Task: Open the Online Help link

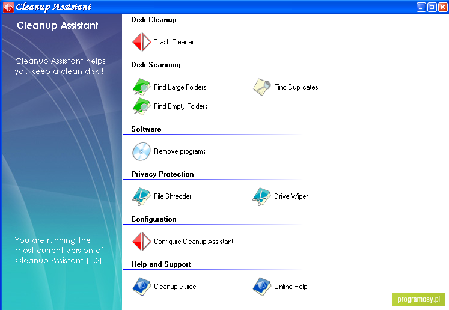Action: [291, 287]
